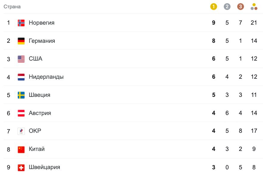The width and height of the screenshot is (263, 175).
Task: Click Norway's total of 21 medals
Action: coord(253,23)
